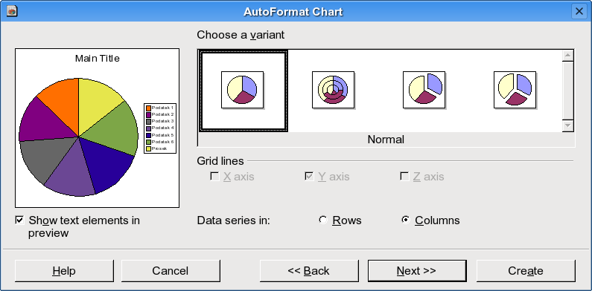Click the chart icon in the title bar
Image resolution: width=592 pixels, height=291 pixels.
pyautogui.click(x=12, y=11)
